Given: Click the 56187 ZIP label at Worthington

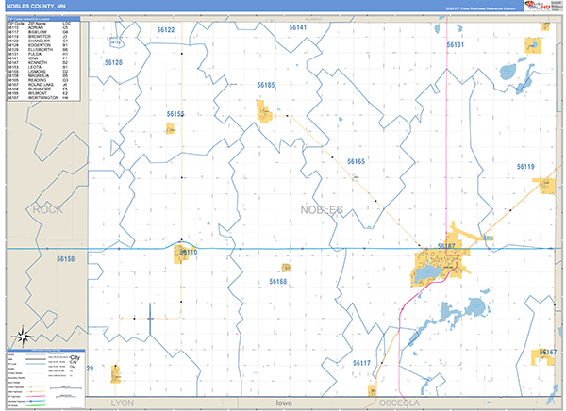Looking at the screenshot, I should pyautogui.click(x=446, y=246).
